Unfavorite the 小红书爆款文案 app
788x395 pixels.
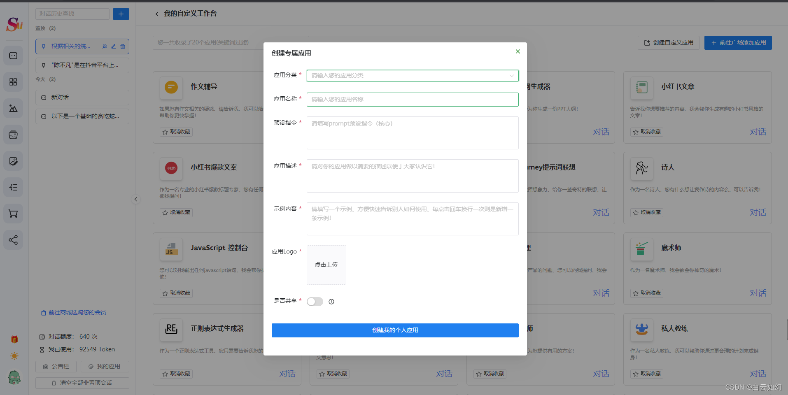pos(176,213)
